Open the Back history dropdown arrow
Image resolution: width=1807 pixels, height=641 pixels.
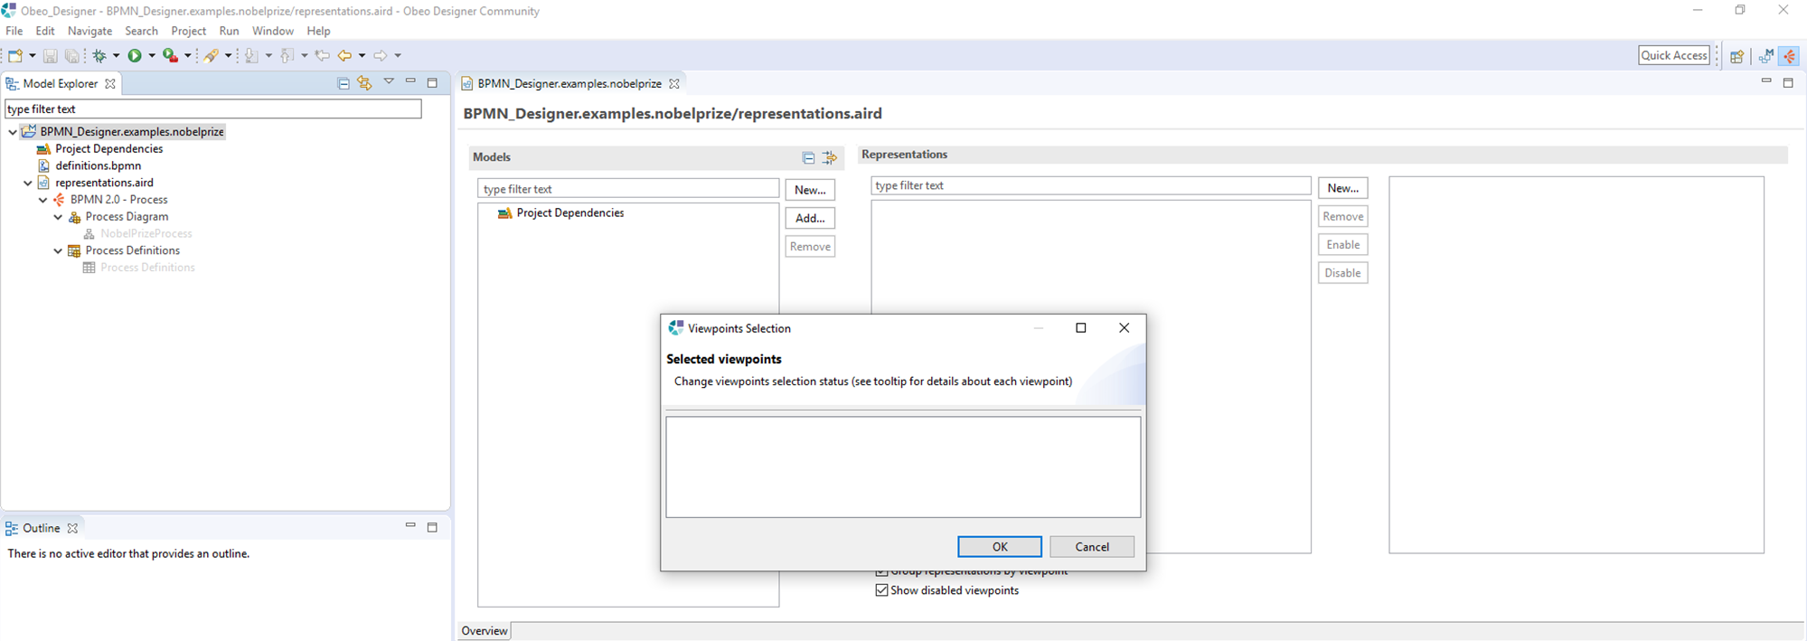[362, 56]
